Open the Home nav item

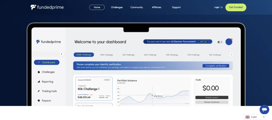[x=97, y=7]
